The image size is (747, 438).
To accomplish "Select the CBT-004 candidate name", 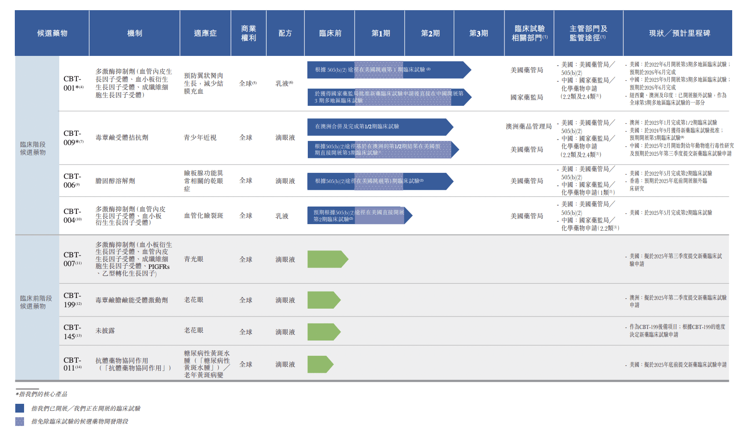I will click(x=73, y=216).
